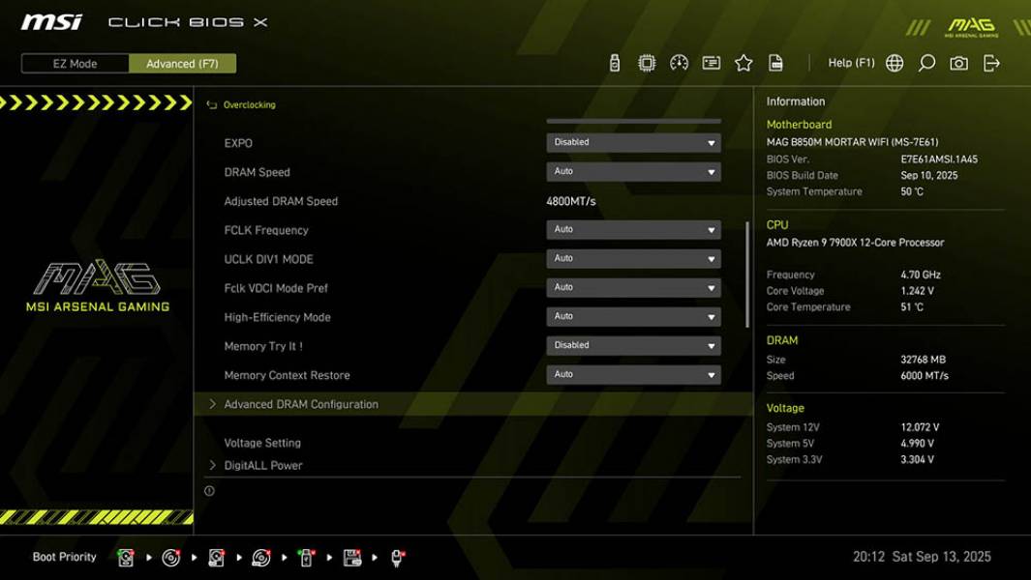Select the USB device in Boot Priority

[306, 557]
